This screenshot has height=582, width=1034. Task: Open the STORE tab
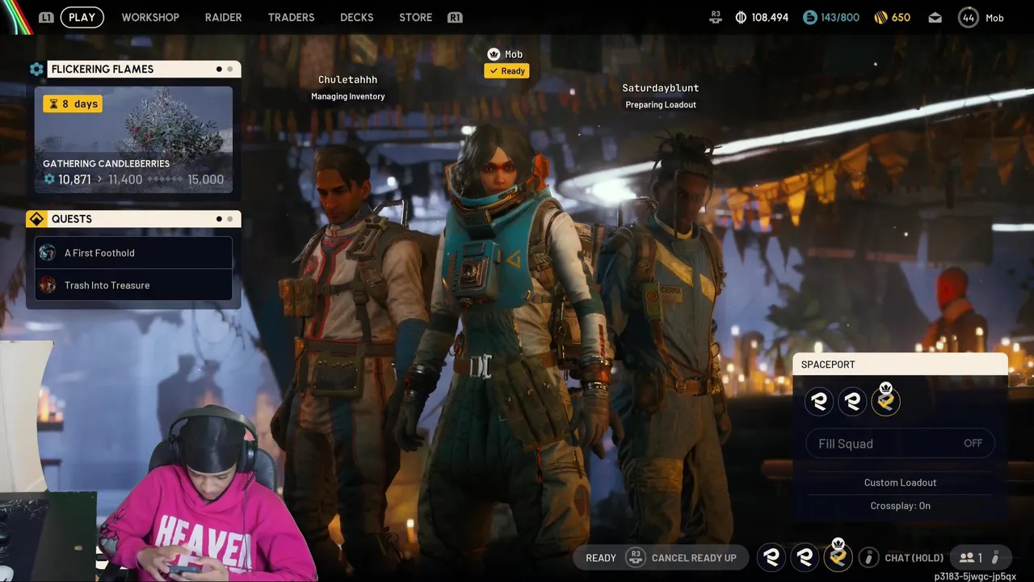tap(415, 17)
